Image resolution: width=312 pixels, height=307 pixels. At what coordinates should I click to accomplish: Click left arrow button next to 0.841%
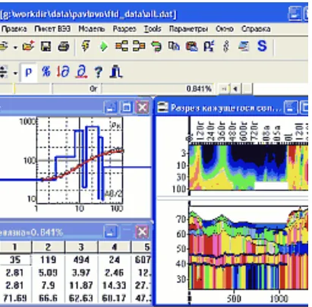[235, 89]
